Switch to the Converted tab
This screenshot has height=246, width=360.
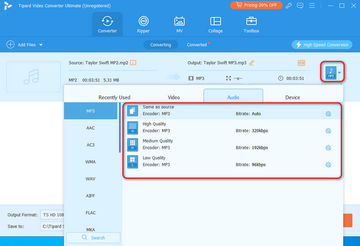coord(197,45)
